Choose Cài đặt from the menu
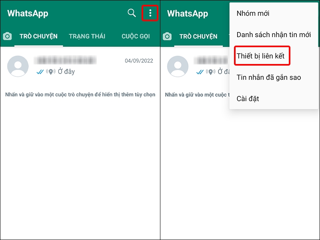 248,98
